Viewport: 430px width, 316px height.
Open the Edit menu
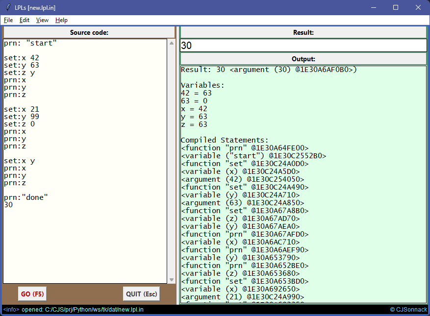[25, 20]
